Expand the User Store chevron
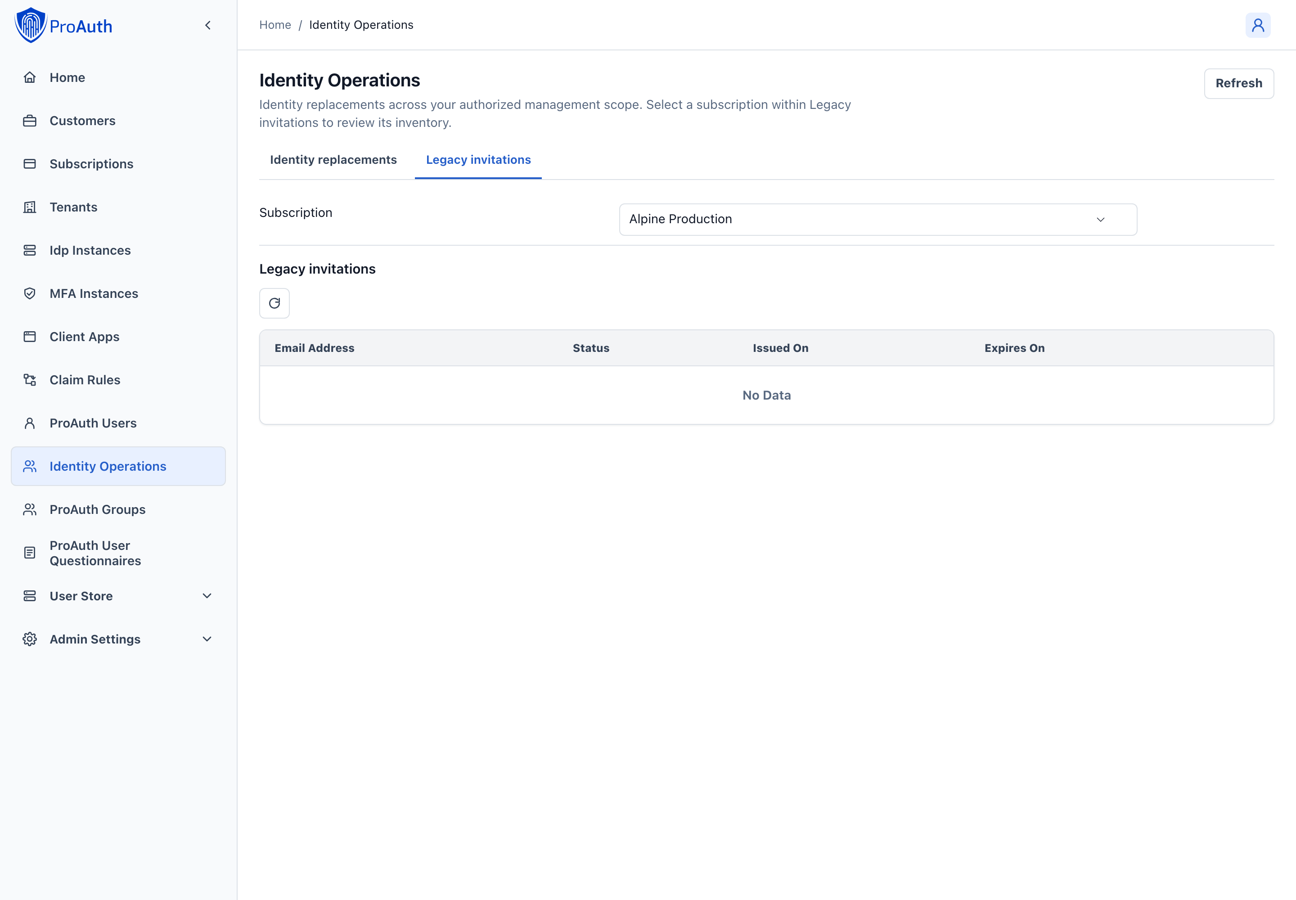1296x900 pixels. tap(207, 596)
